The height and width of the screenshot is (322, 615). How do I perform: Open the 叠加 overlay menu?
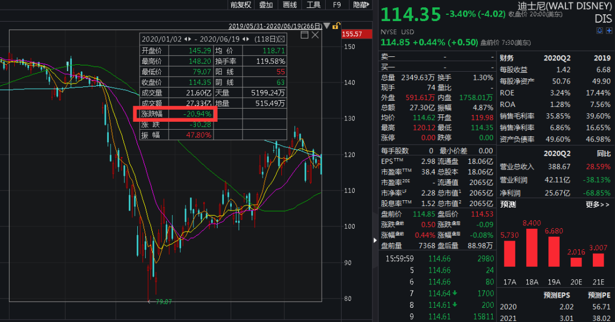coord(266,5)
